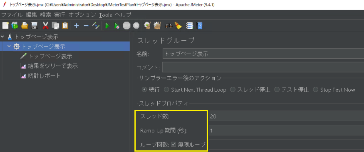Click the コメント input field

263,67
